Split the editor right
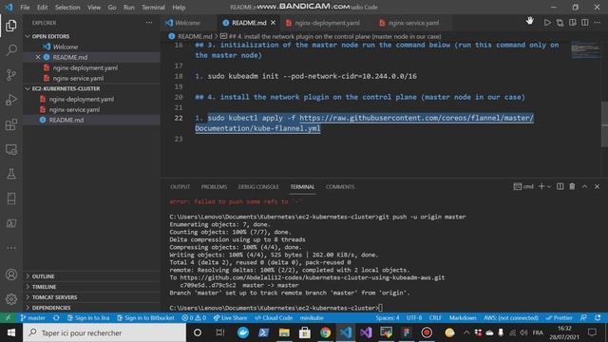The image size is (608, 342). pos(585,23)
